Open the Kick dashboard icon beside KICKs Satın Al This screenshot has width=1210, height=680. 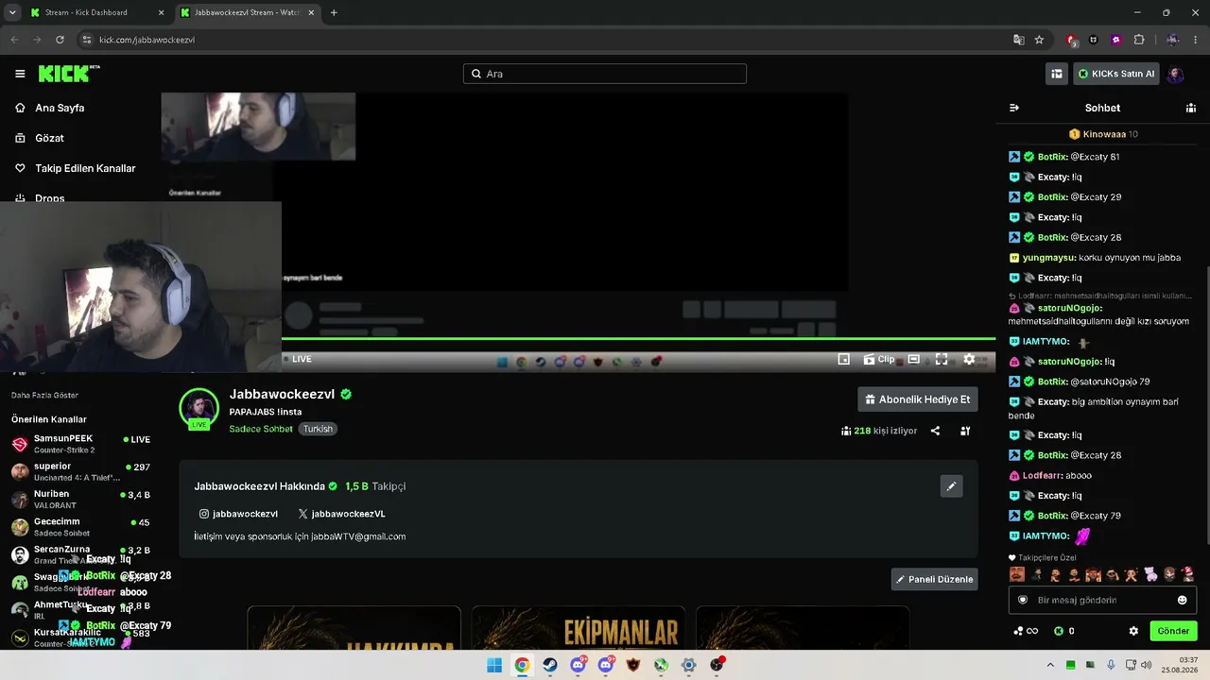pyautogui.click(x=1057, y=74)
